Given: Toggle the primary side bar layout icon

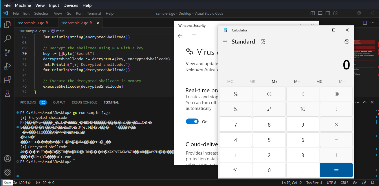Looking at the screenshot, I should click(313, 13).
